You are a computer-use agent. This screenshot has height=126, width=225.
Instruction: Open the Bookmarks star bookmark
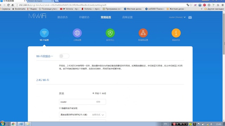pyautogui.click(x=19, y=9)
